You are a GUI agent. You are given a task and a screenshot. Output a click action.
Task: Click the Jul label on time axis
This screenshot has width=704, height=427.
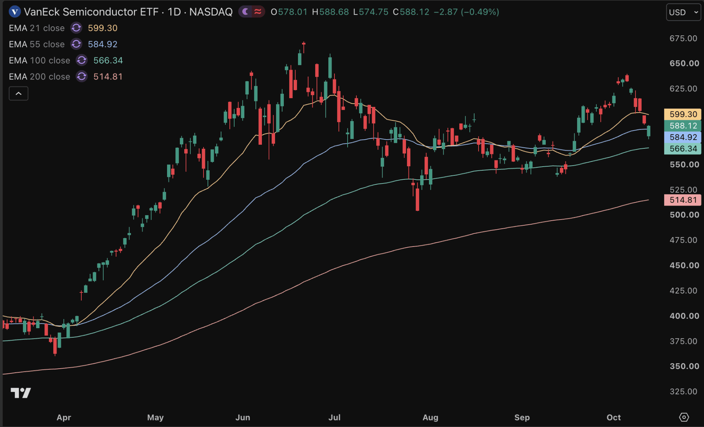click(334, 418)
